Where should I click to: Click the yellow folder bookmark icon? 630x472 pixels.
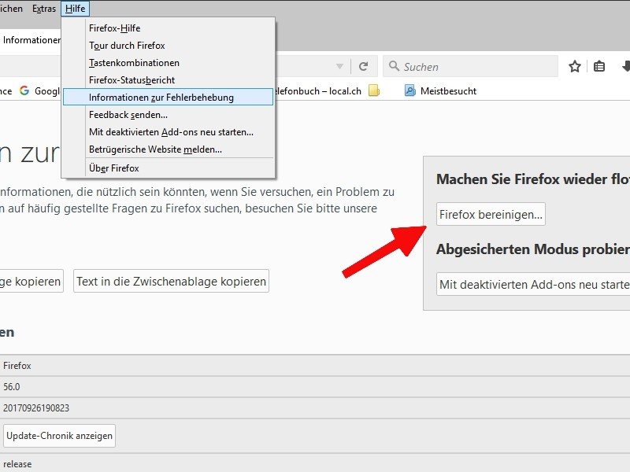coord(374,91)
